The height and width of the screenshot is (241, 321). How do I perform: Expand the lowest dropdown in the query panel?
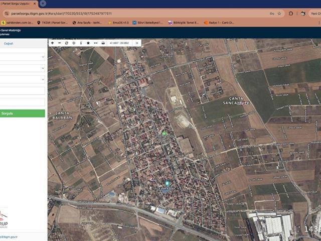[22, 79]
